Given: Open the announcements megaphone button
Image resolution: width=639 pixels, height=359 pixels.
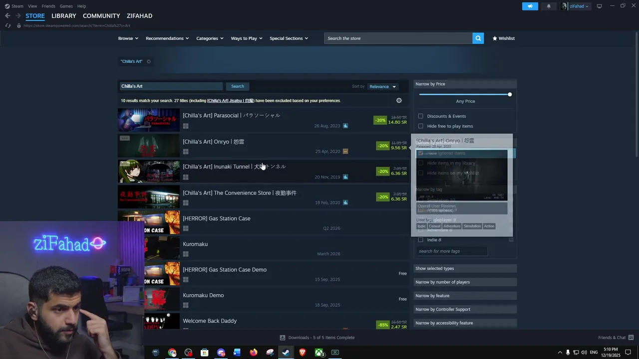Looking at the screenshot, I should pos(530,6).
